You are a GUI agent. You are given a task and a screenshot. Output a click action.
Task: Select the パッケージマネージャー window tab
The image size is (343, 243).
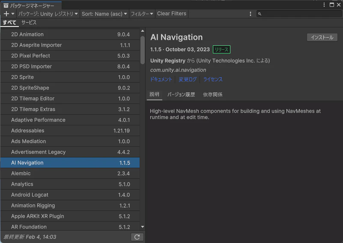coord(31,6)
